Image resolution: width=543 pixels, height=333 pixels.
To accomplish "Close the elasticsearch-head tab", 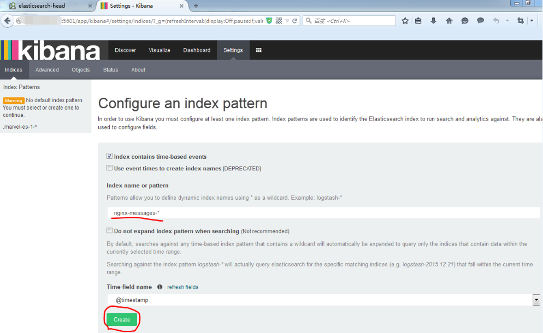I will tap(90, 6).
